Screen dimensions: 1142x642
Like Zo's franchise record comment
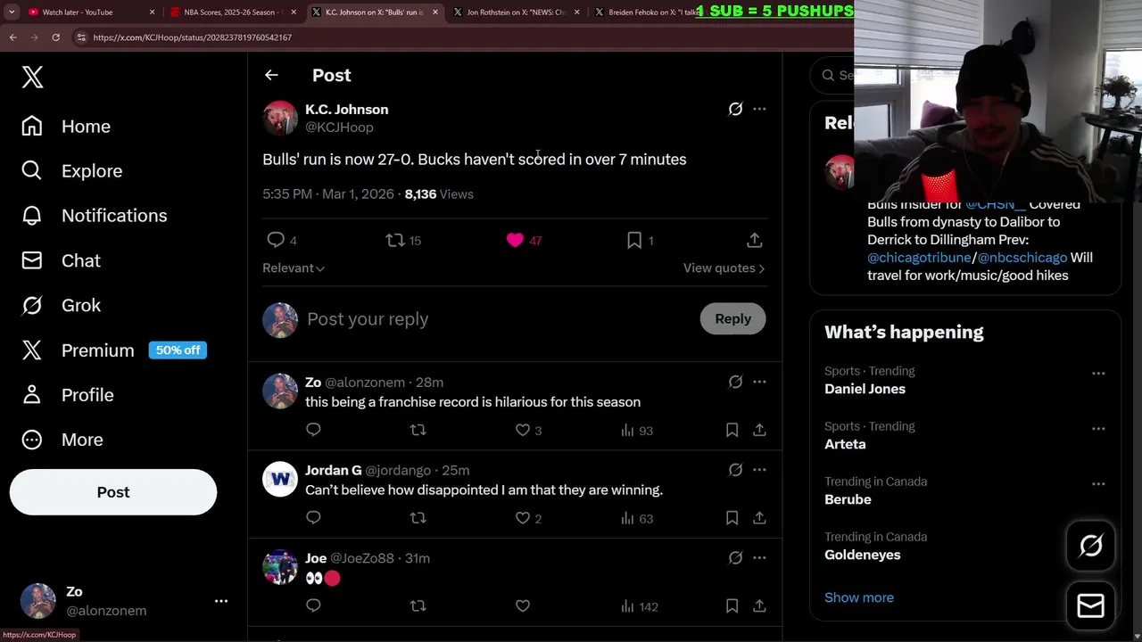pos(523,430)
